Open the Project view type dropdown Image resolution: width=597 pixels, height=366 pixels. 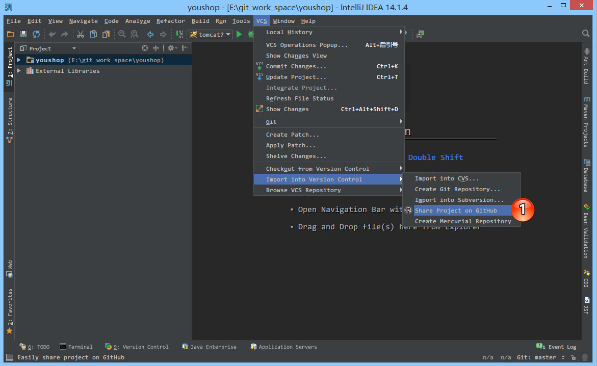[x=74, y=48]
